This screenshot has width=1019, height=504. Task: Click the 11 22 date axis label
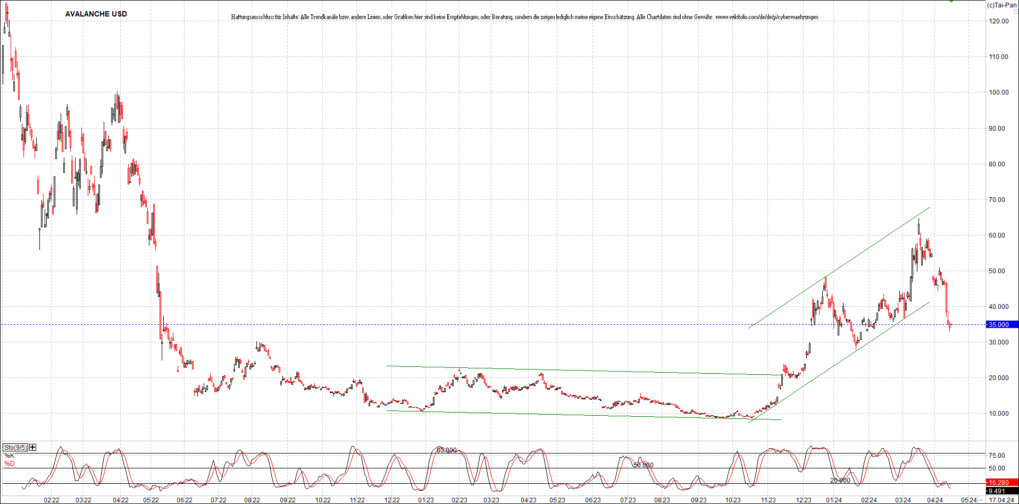pyautogui.click(x=357, y=500)
